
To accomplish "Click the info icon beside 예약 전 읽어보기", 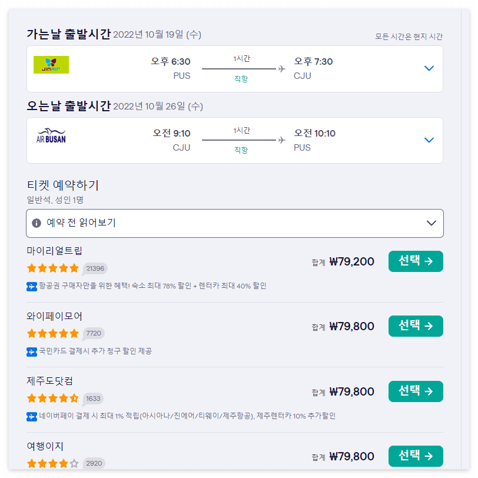I will click(37, 224).
